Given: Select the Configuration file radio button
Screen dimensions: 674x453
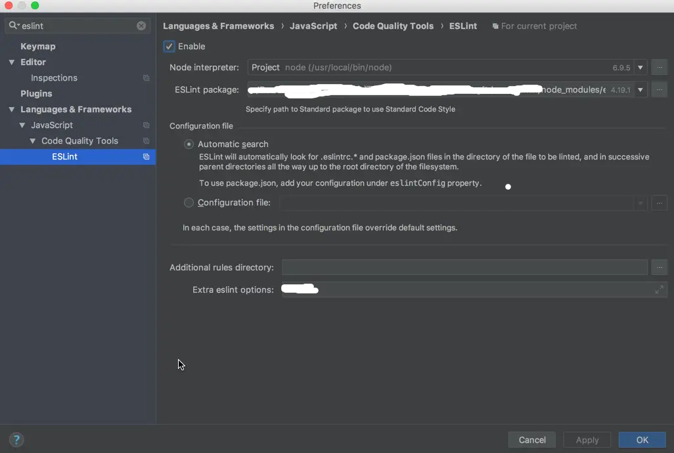Looking at the screenshot, I should coord(189,203).
